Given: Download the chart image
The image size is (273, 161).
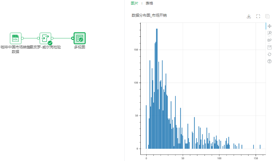Looking at the screenshot, I should coord(249,16).
